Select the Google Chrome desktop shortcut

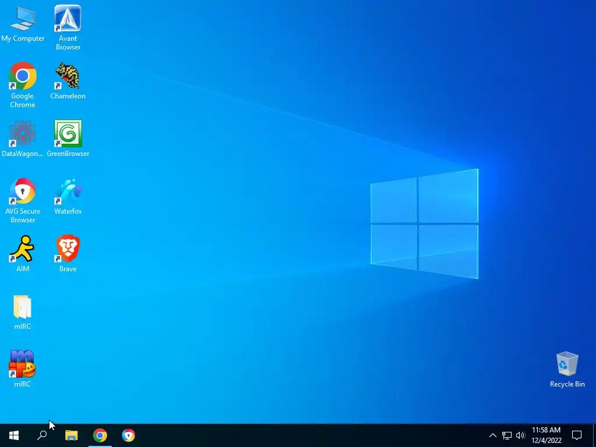(23, 85)
